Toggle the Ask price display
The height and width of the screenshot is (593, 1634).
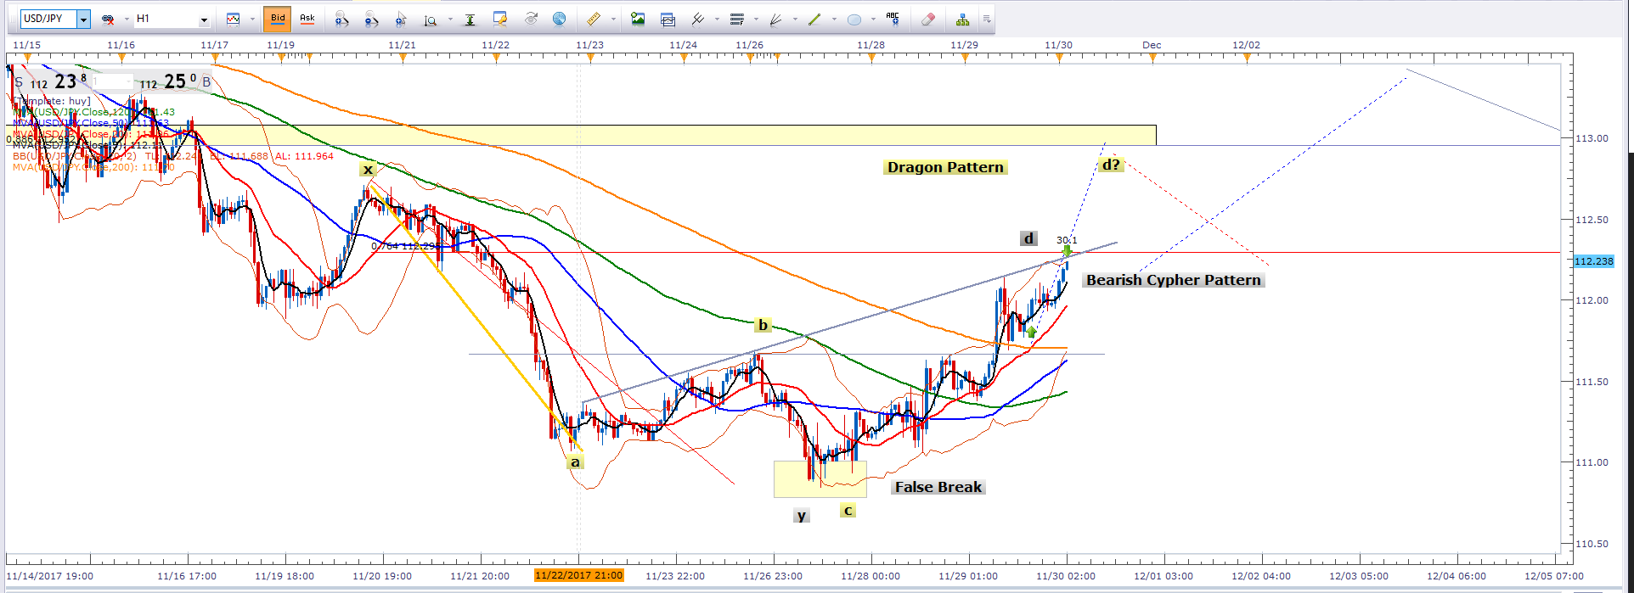click(x=307, y=19)
